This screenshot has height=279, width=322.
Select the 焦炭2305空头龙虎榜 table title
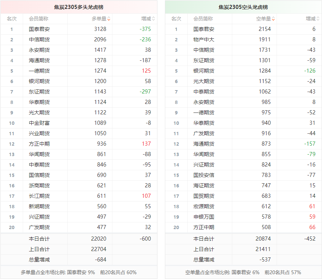click(x=243, y=7)
